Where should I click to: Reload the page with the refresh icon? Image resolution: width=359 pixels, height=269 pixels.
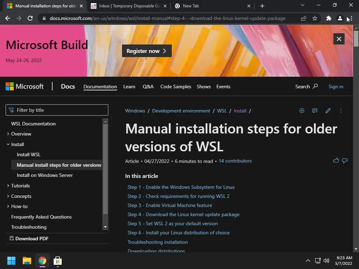pos(30,18)
